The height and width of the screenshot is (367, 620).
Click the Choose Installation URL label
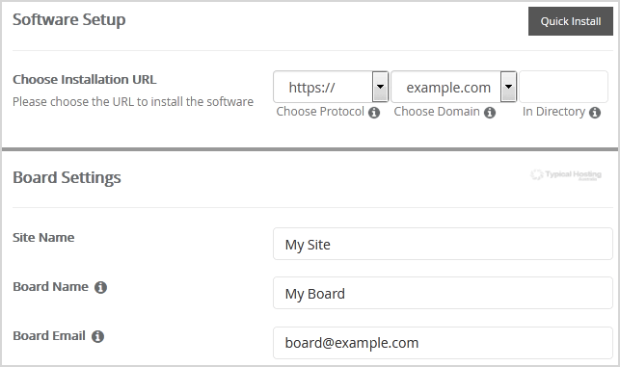pos(85,79)
